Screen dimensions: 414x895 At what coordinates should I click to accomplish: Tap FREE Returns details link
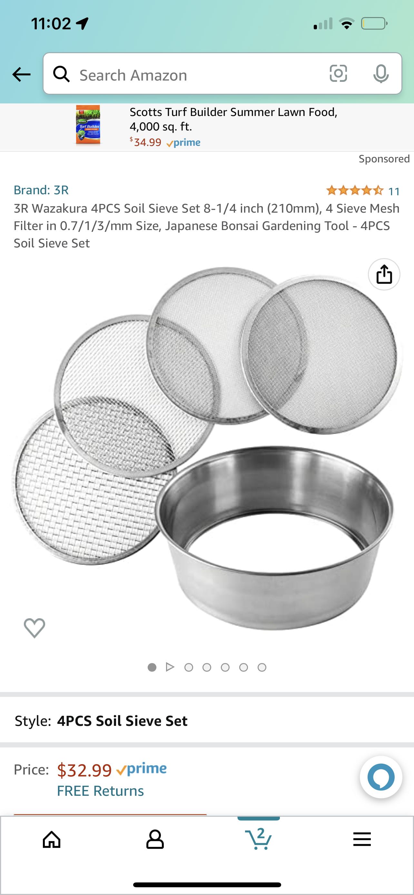pyautogui.click(x=101, y=791)
